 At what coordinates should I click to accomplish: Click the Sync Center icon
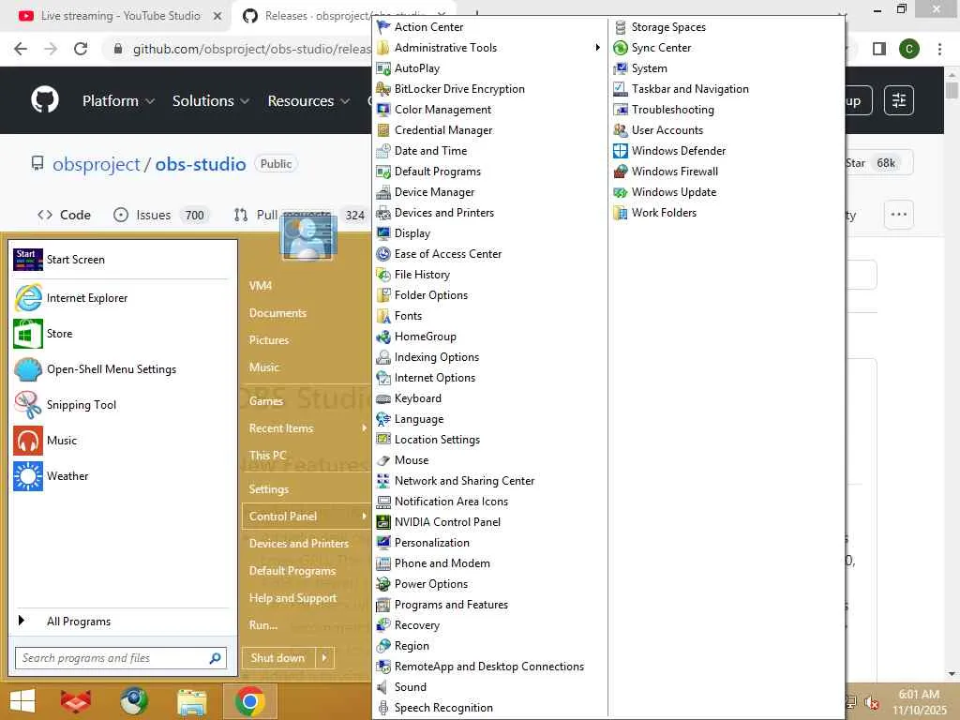pos(621,48)
